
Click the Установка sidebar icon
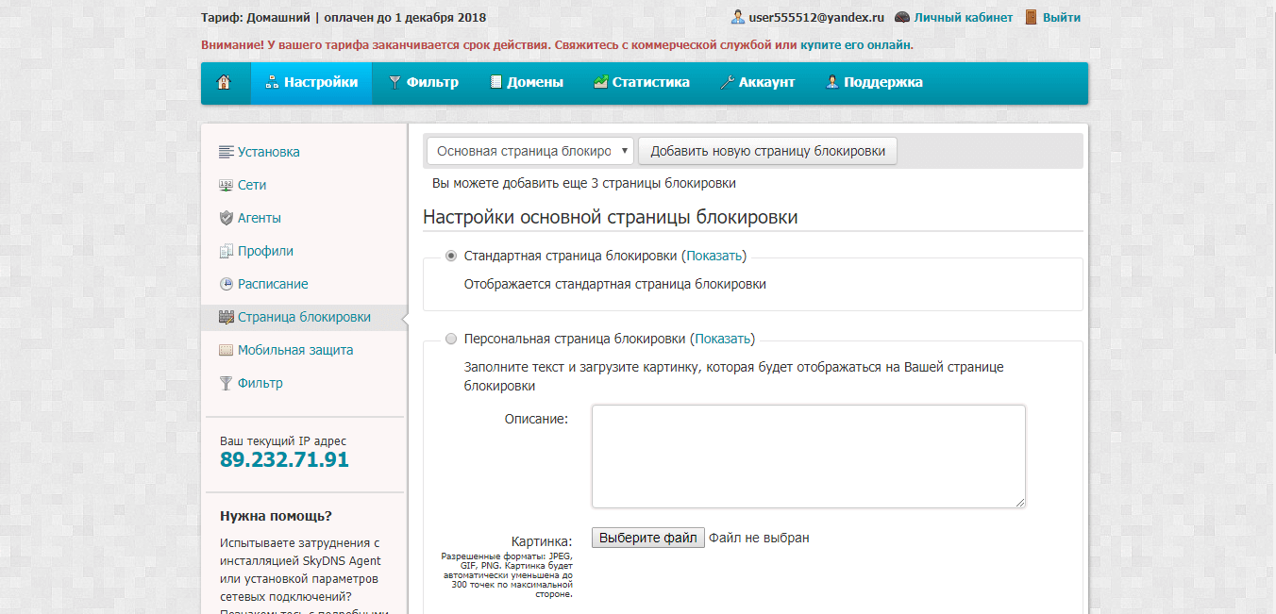pos(226,153)
